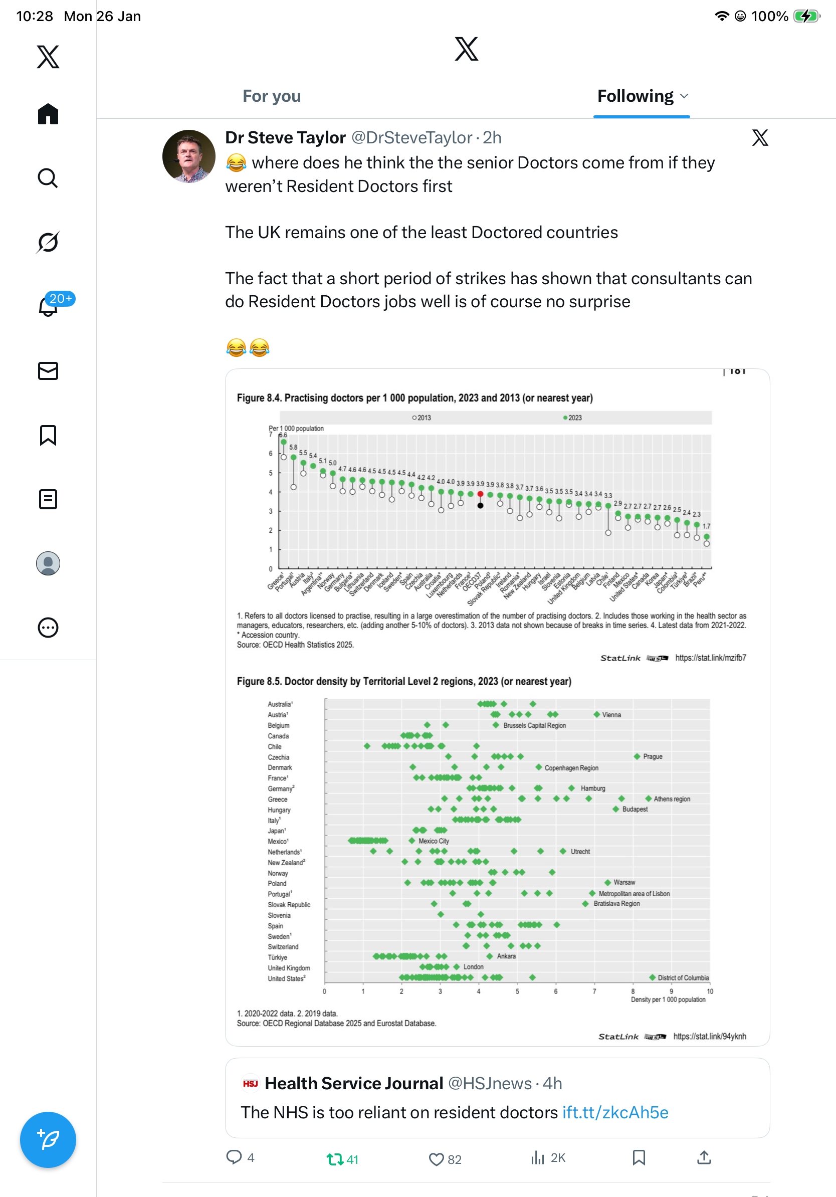836x1197 pixels.
Task: Share the post via share icon
Action: (704, 1158)
